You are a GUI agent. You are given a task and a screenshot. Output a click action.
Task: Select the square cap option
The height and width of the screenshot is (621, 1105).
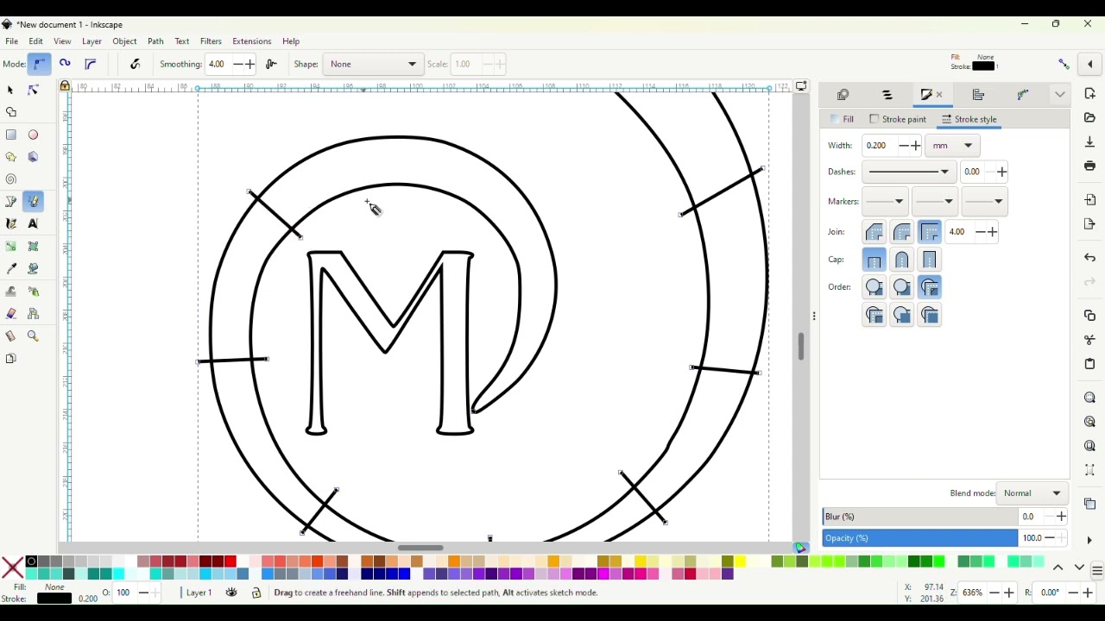coord(931,260)
